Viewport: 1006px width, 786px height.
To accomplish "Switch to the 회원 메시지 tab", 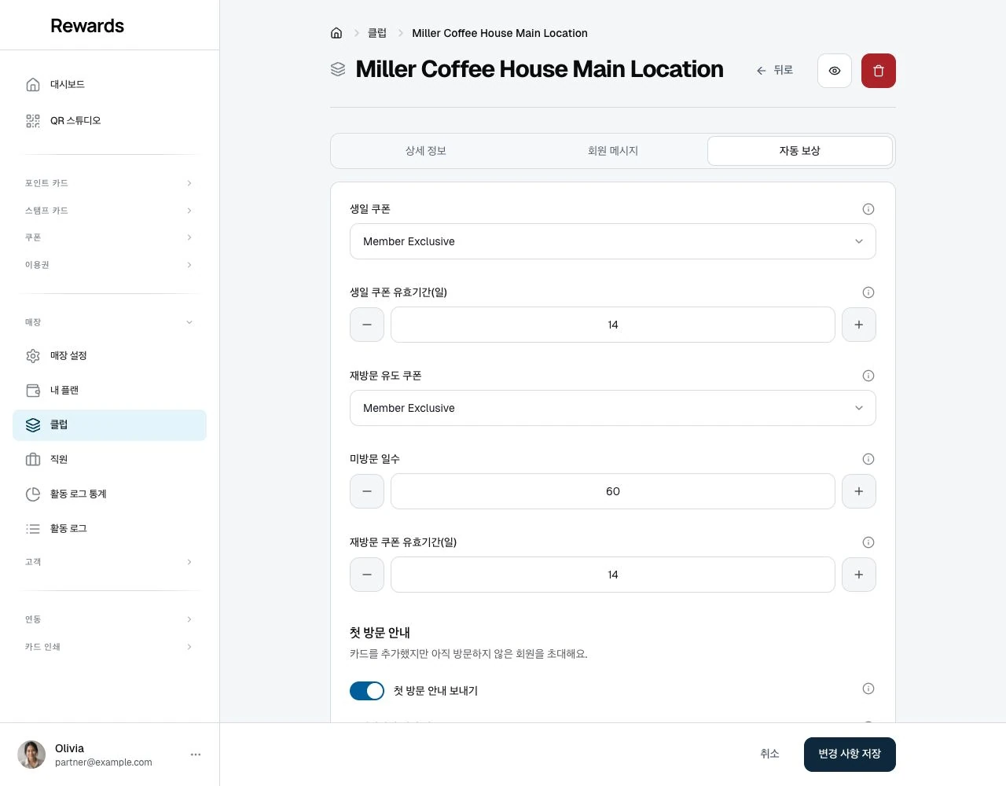I will click(613, 151).
